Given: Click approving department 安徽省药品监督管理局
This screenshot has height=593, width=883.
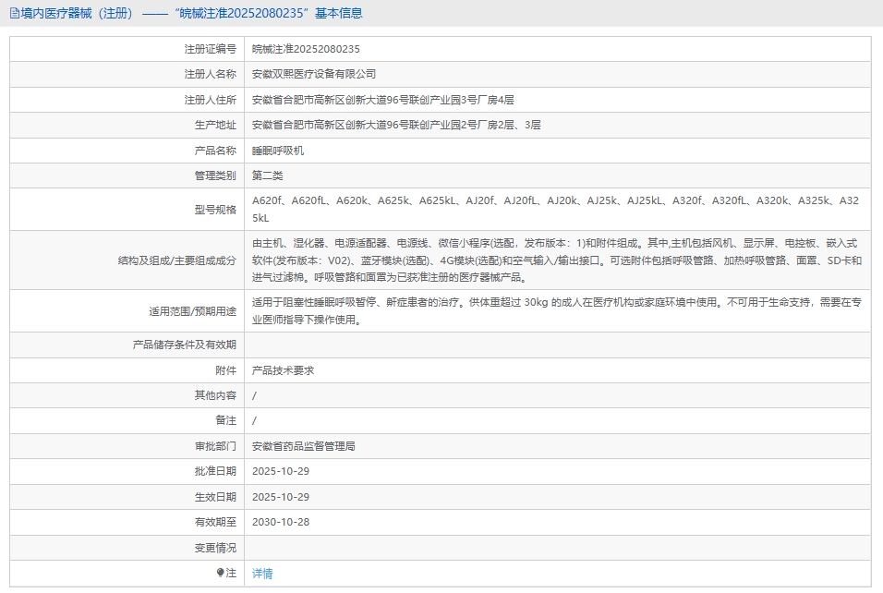Looking at the screenshot, I should (x=304, y=446).
